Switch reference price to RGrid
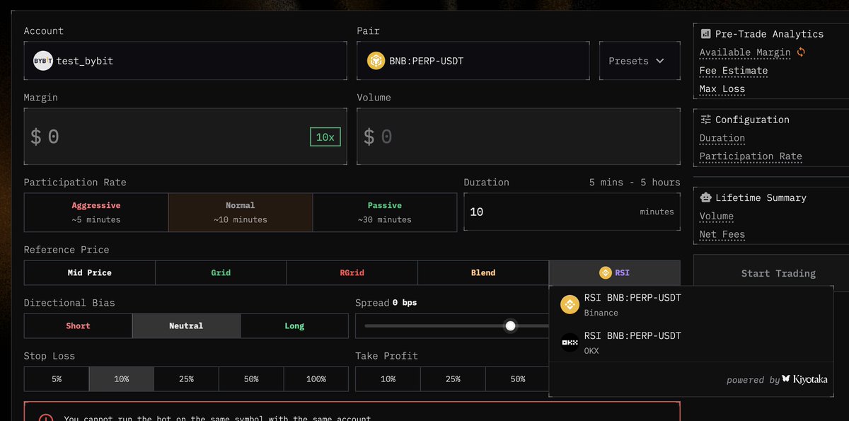 tap(352, 272)
